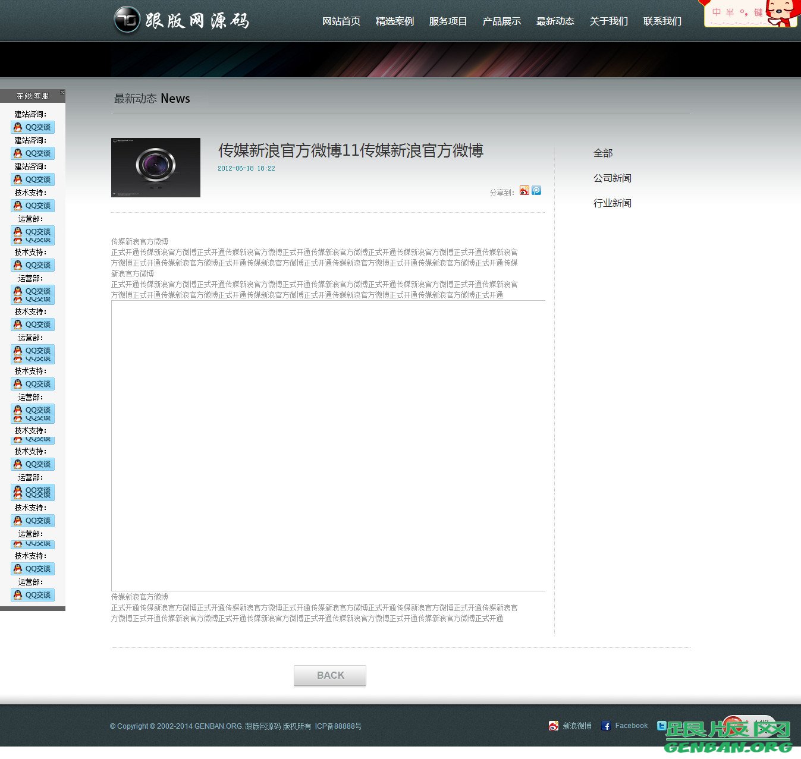
Task: Open the Sina Weibo footer icon
Action: pos(554,726)
